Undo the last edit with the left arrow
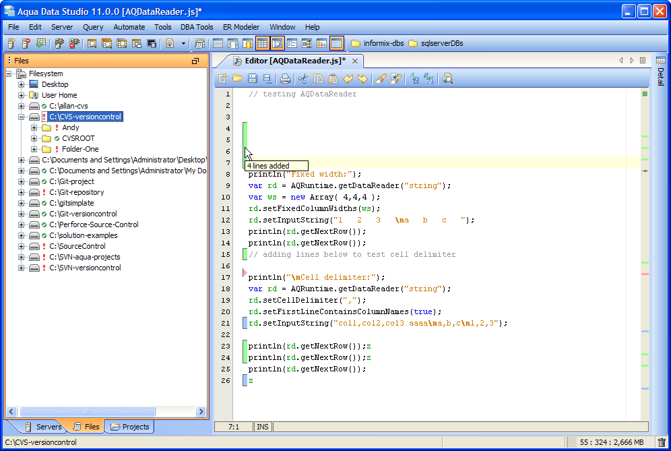671x451 pixels. point(348,78)
